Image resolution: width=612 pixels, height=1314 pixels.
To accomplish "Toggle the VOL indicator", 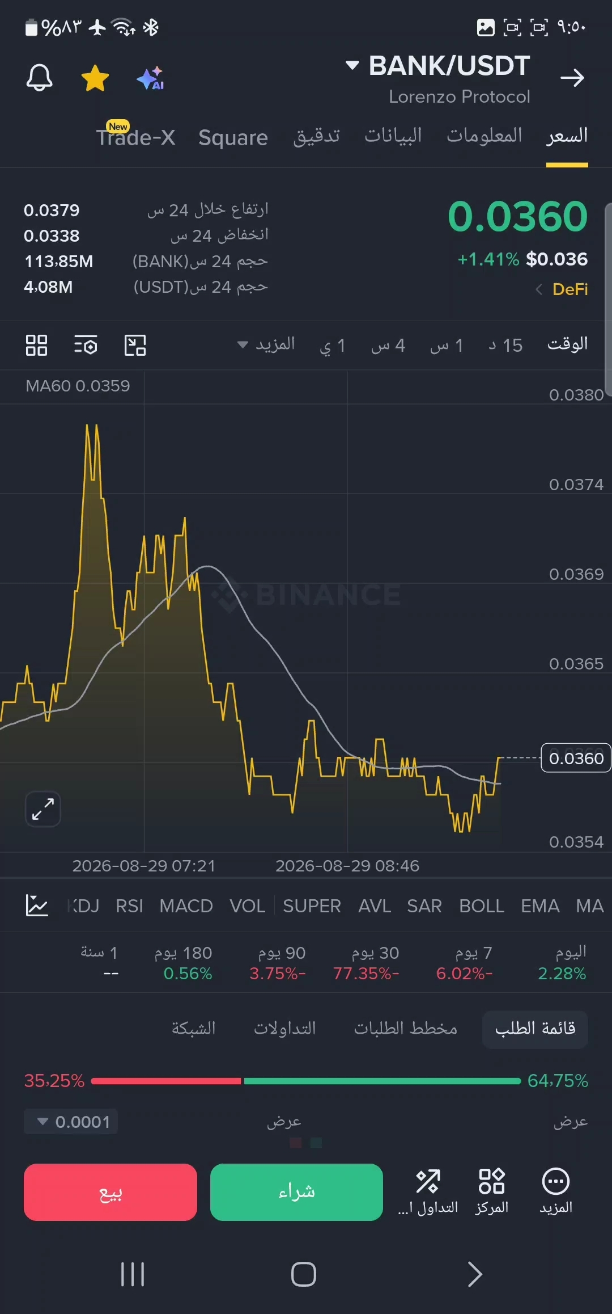I will (247, 906).
